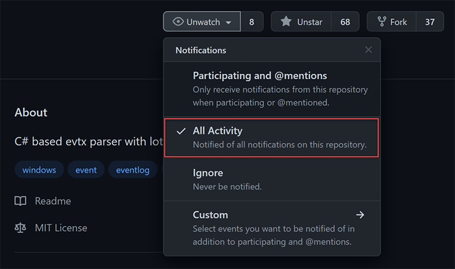
Task: Open the watchers count 8
Action: (252, 22)
